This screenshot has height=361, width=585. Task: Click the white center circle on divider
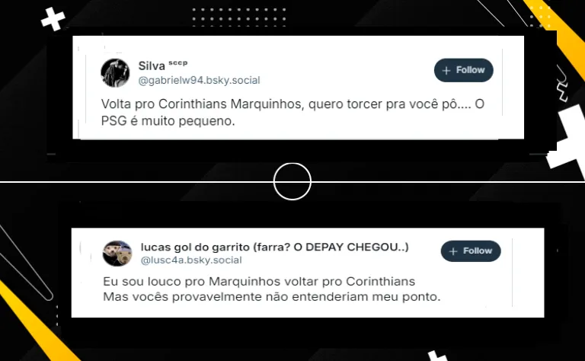292,181
